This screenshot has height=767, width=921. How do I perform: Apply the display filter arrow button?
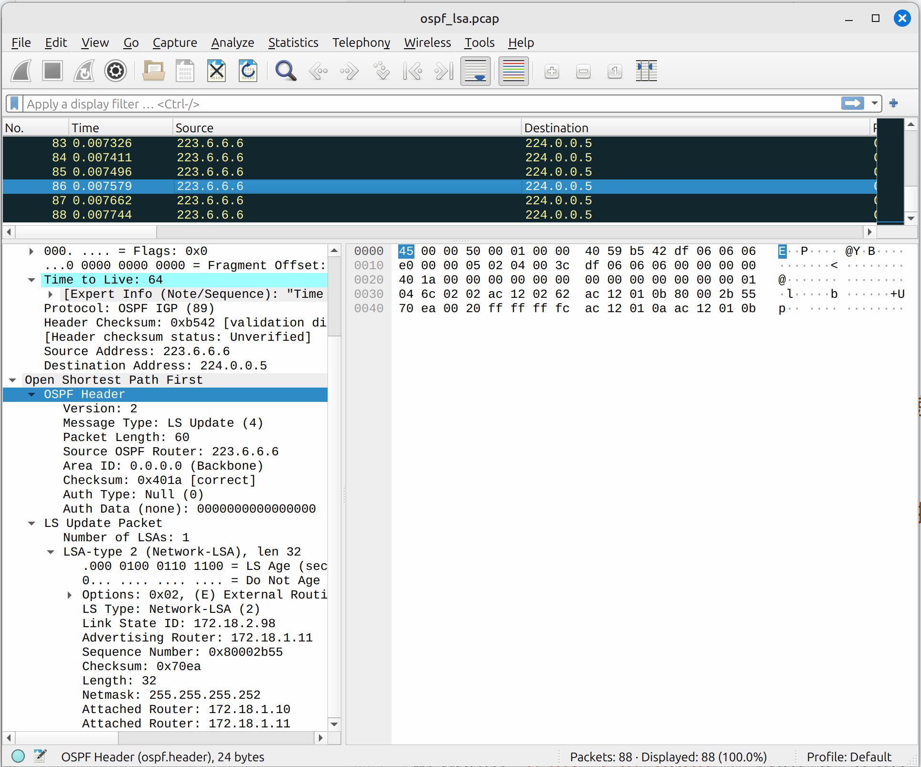tap(853, 103)
